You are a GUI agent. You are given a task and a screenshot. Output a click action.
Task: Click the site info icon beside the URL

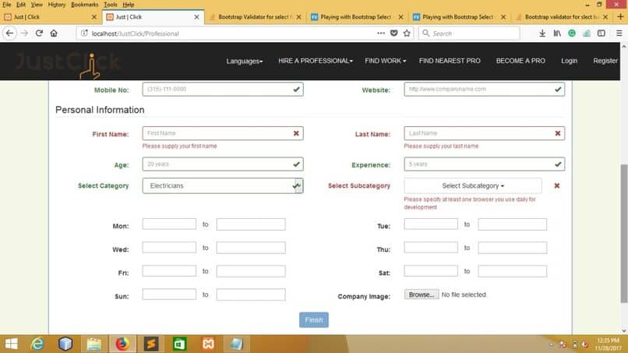(84, 34)
